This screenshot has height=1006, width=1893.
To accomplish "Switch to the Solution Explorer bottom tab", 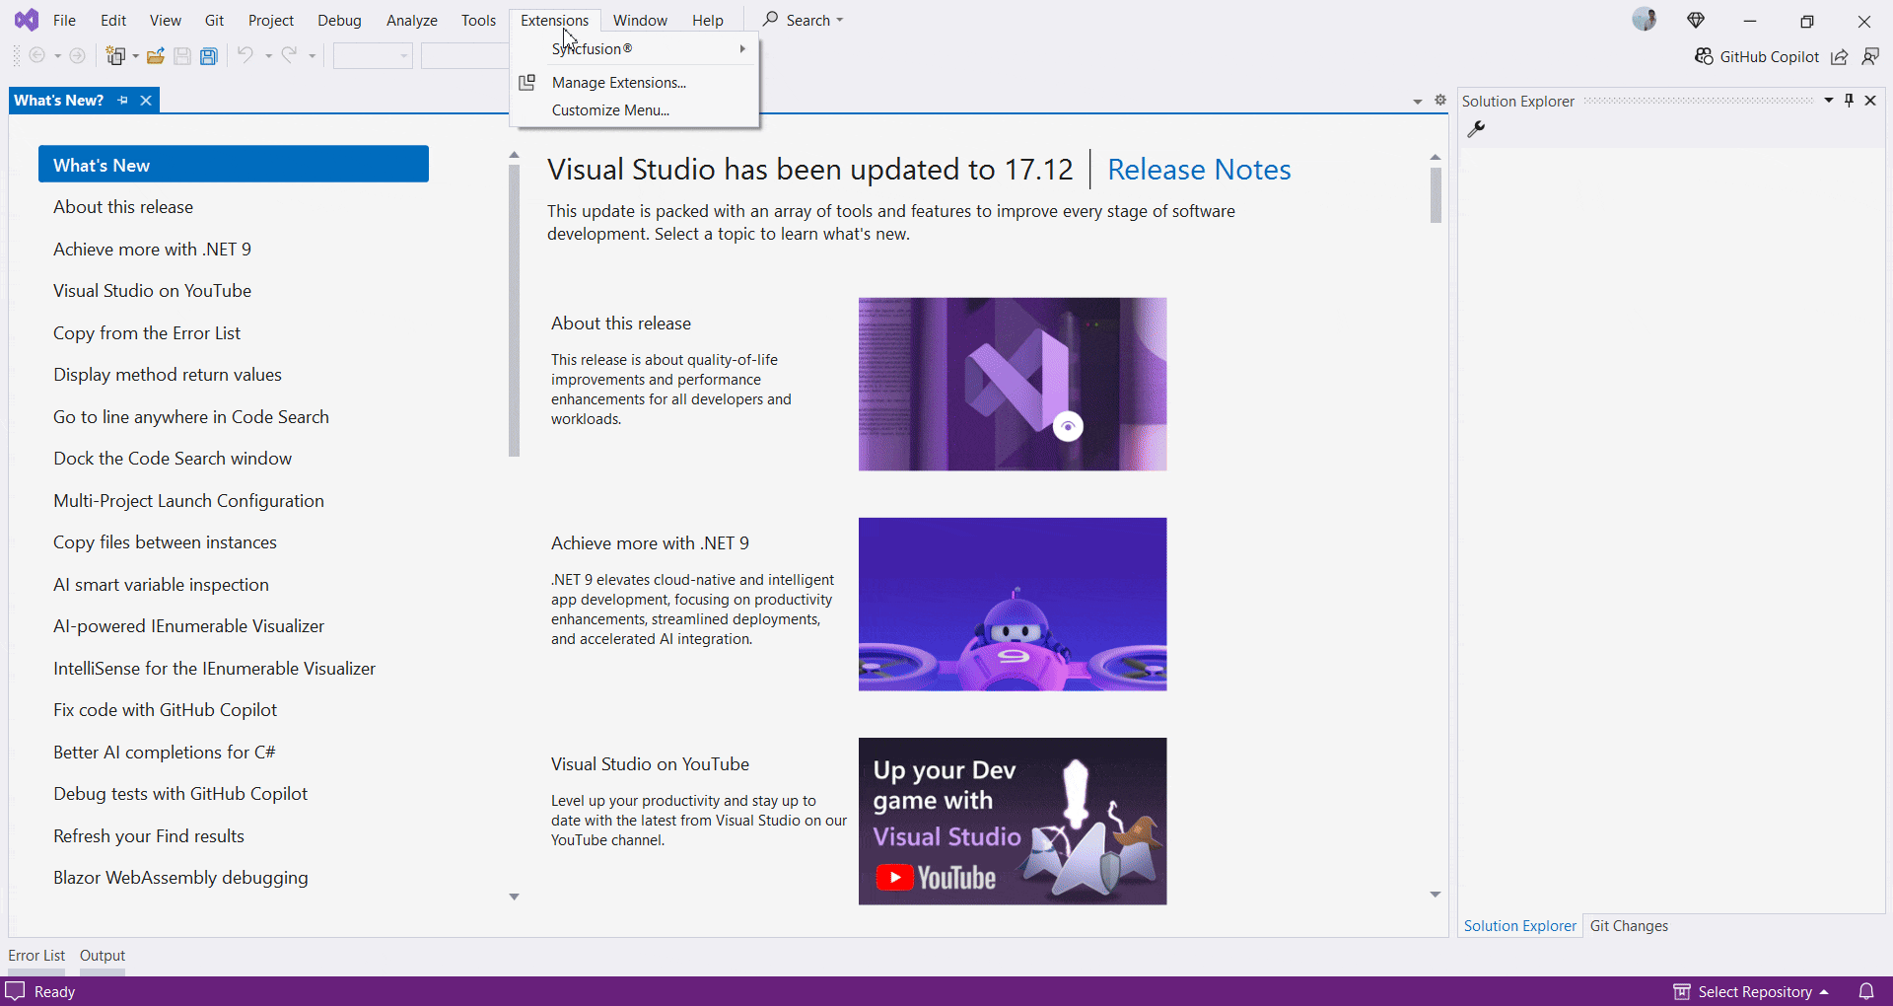I will click(1520, 926).
